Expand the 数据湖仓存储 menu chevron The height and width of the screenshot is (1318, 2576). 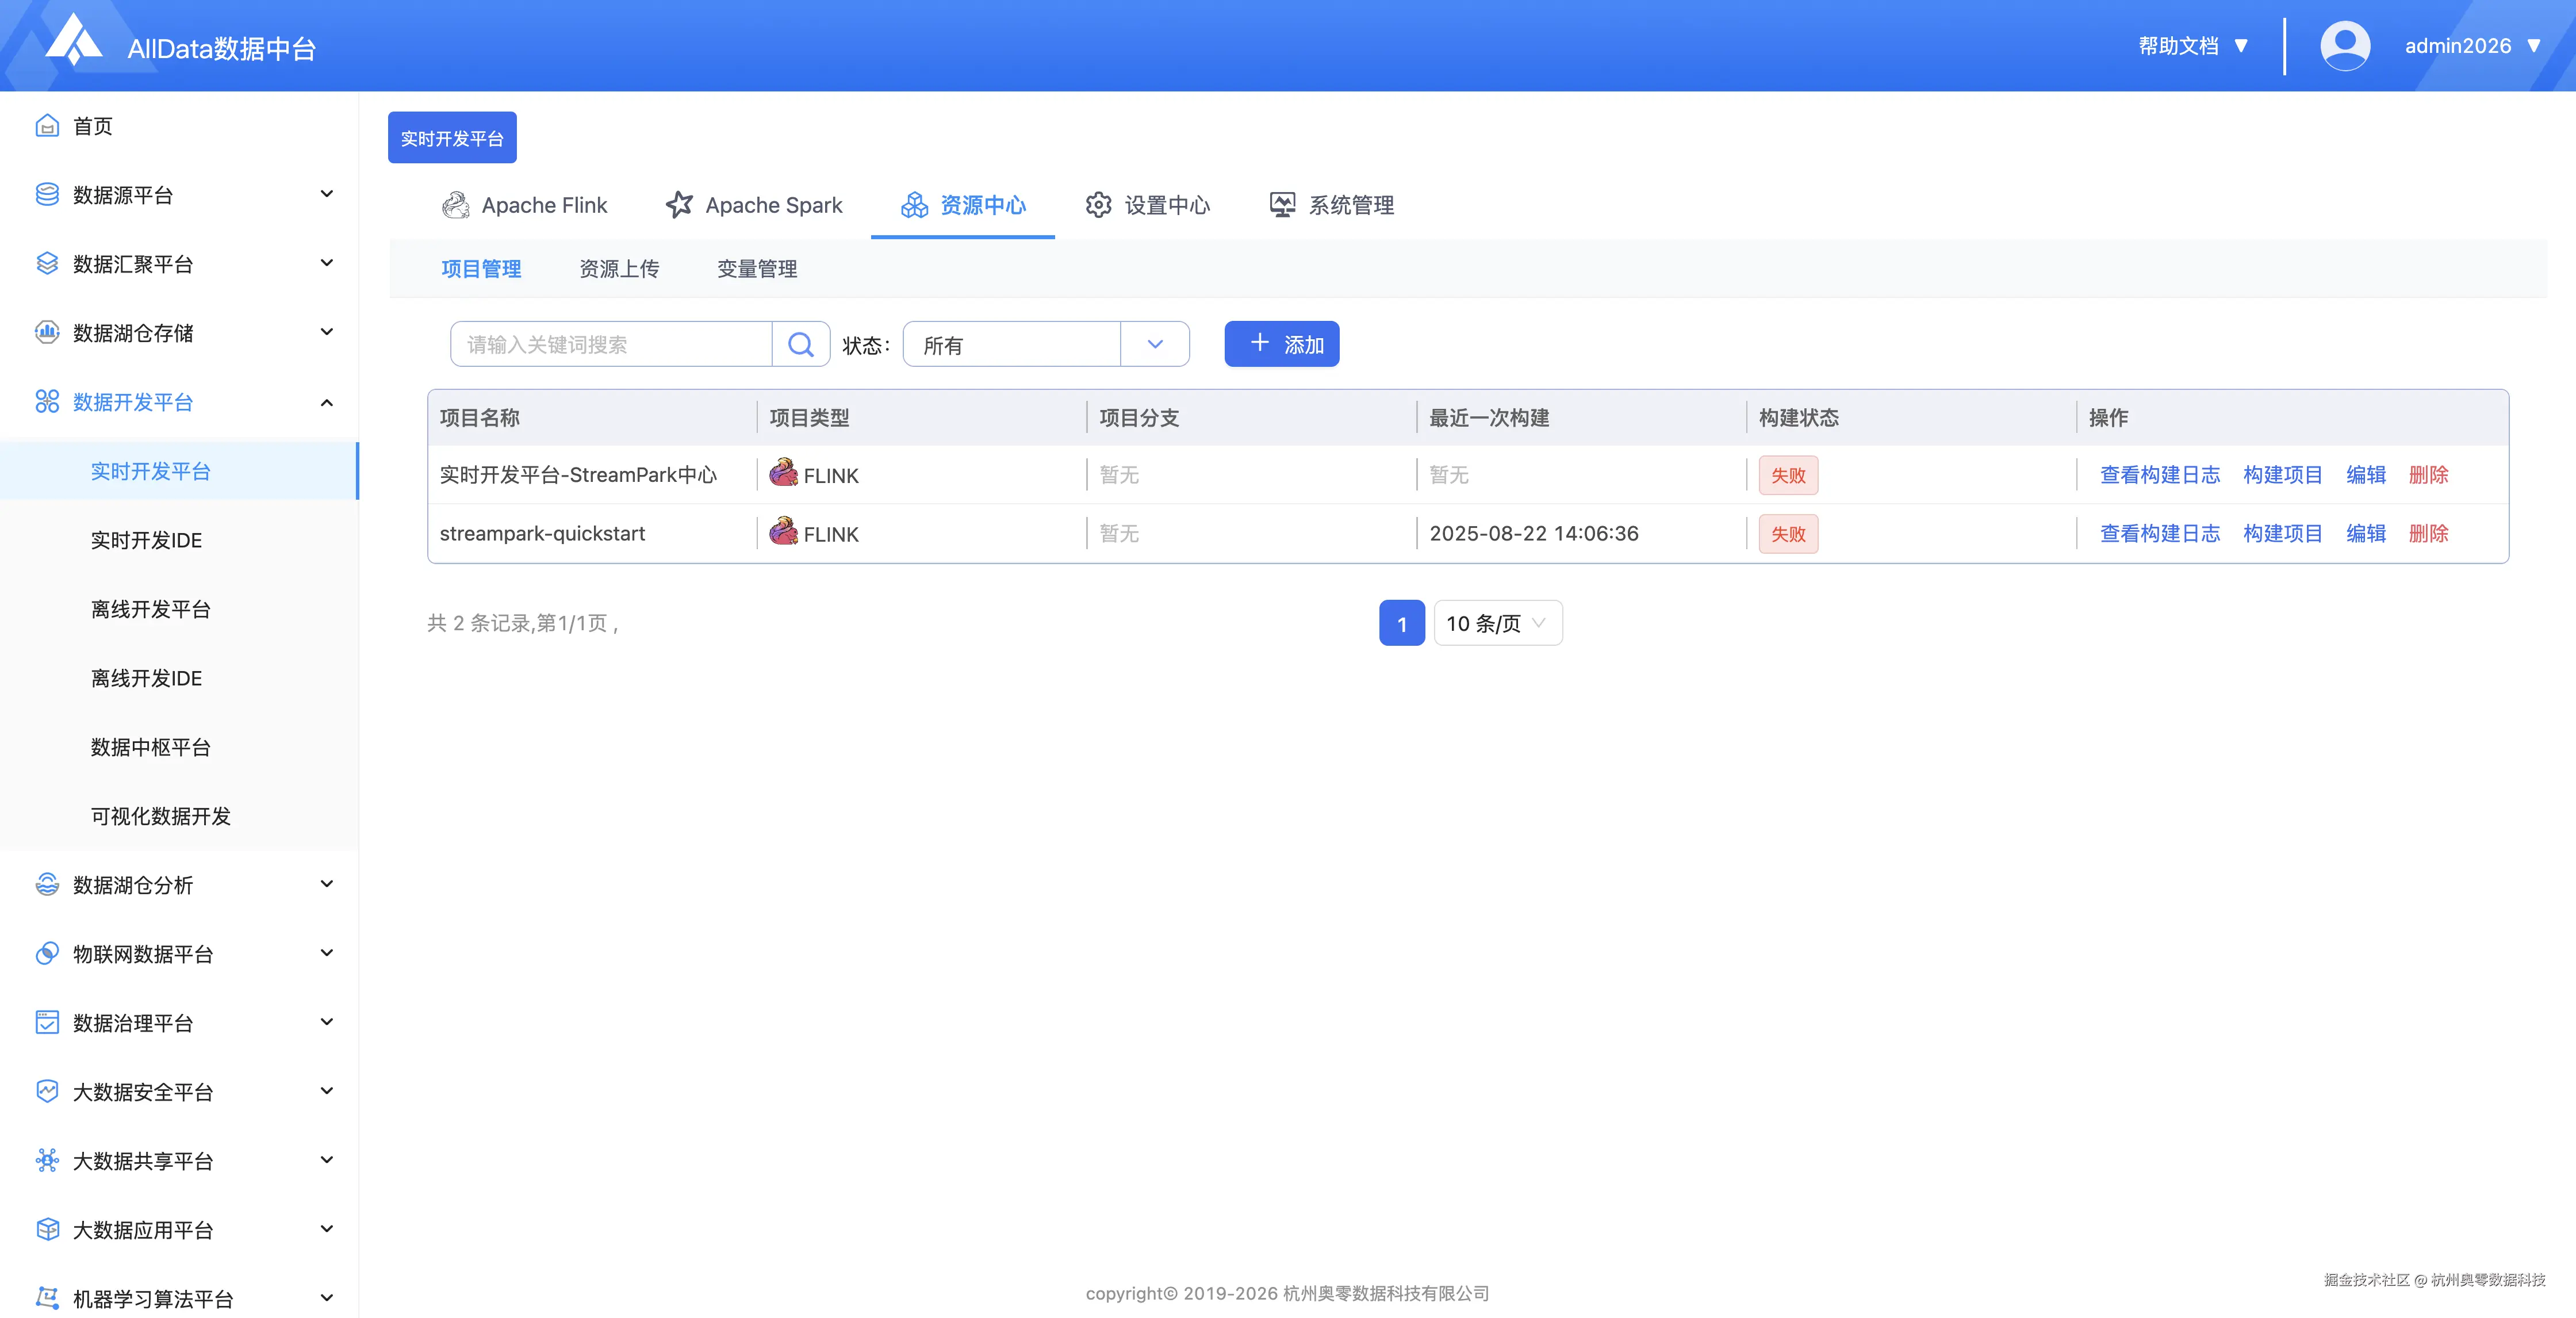coord(326,332)
